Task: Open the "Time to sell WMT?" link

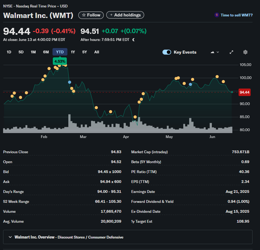Action: [234, 15]
